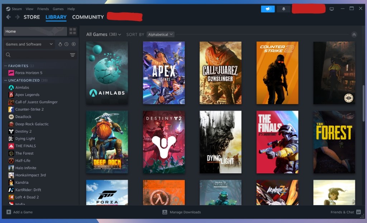
Task: Click the library search field
Action: coord(40,55)
